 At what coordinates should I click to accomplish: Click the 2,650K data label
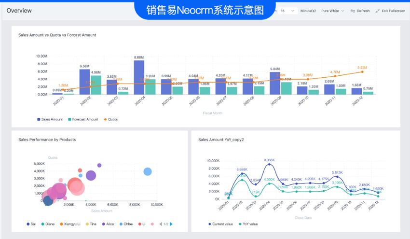click(x=364, y=185)
